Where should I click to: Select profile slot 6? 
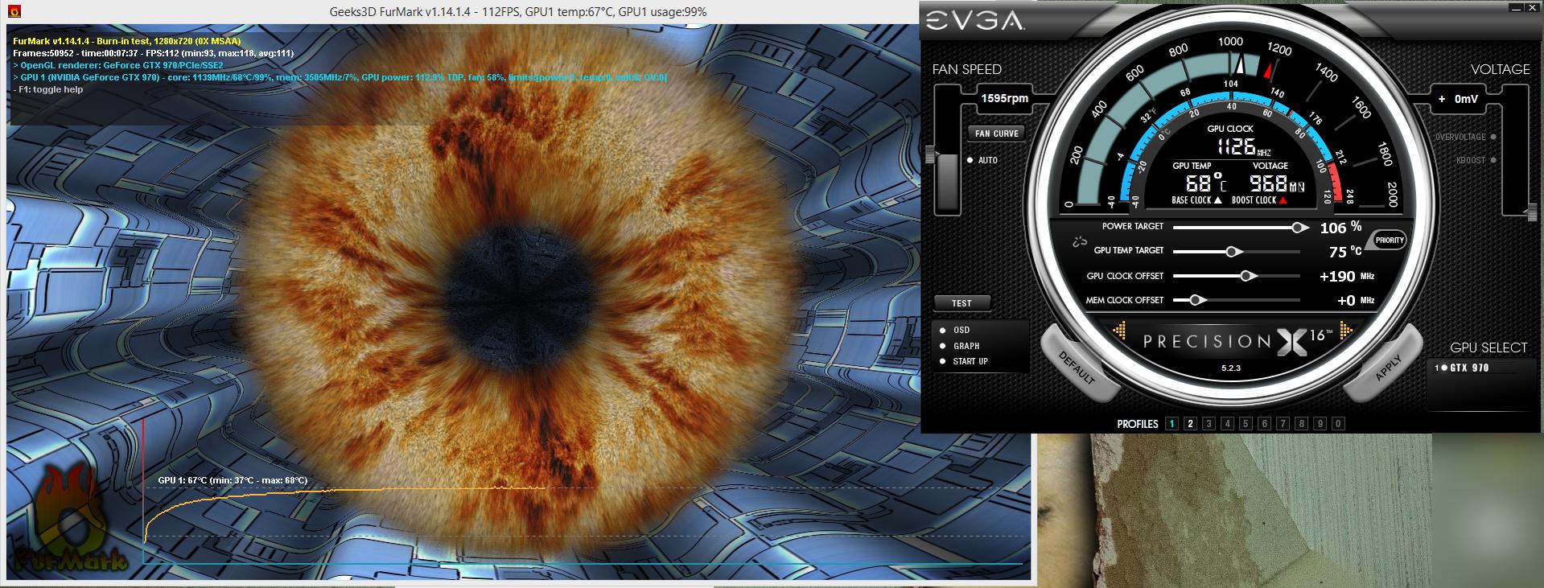[x=1264, y=424]
